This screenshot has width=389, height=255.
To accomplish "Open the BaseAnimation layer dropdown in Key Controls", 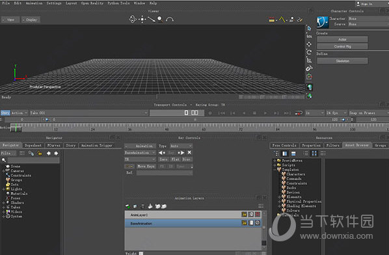I will [140, 153].
